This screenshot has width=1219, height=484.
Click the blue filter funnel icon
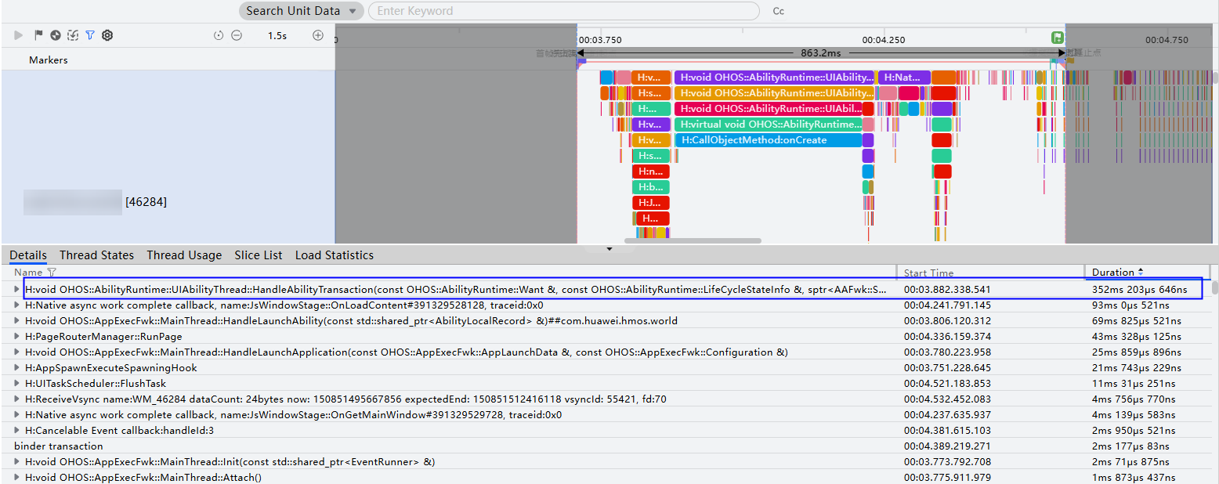coord(90,35)
